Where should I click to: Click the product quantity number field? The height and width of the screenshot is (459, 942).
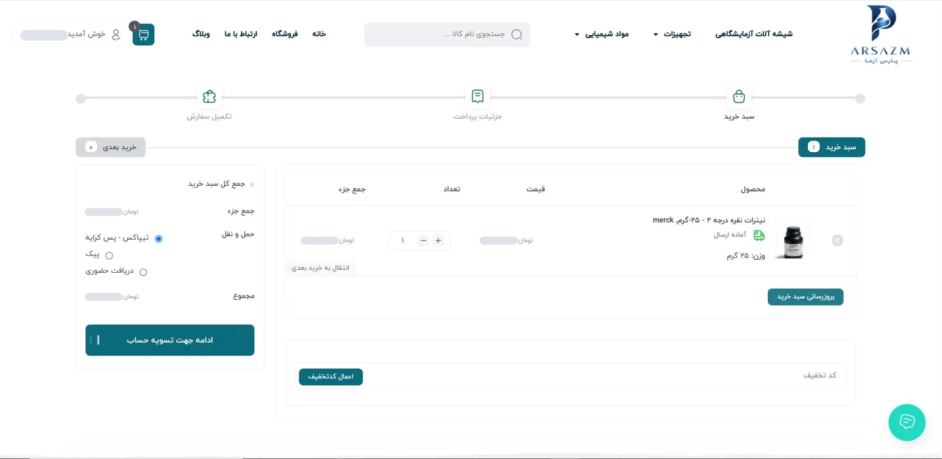point(403,240)
